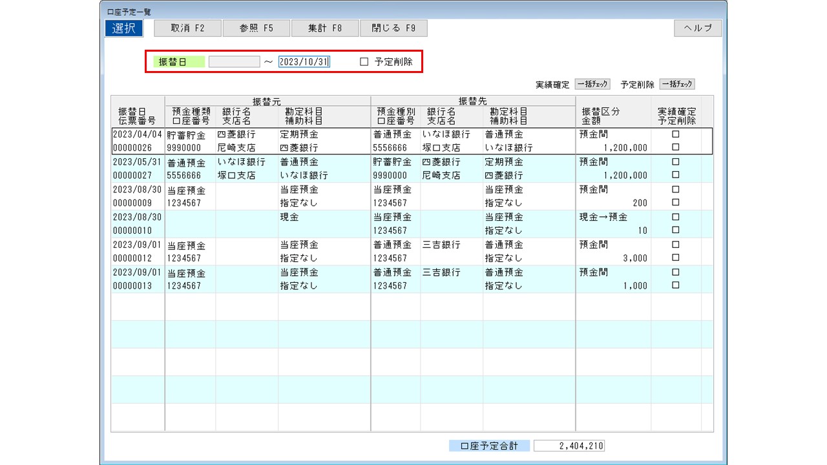
Task: Check 予定削除 for slip 00000009
Action: pos(676,203)
